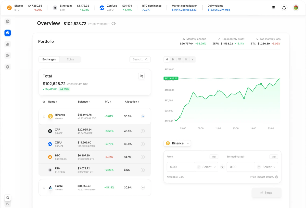This screenshot has height=208, width=306.
Task: Click the search magnifier icon
Action: click(x=146, y=59)
